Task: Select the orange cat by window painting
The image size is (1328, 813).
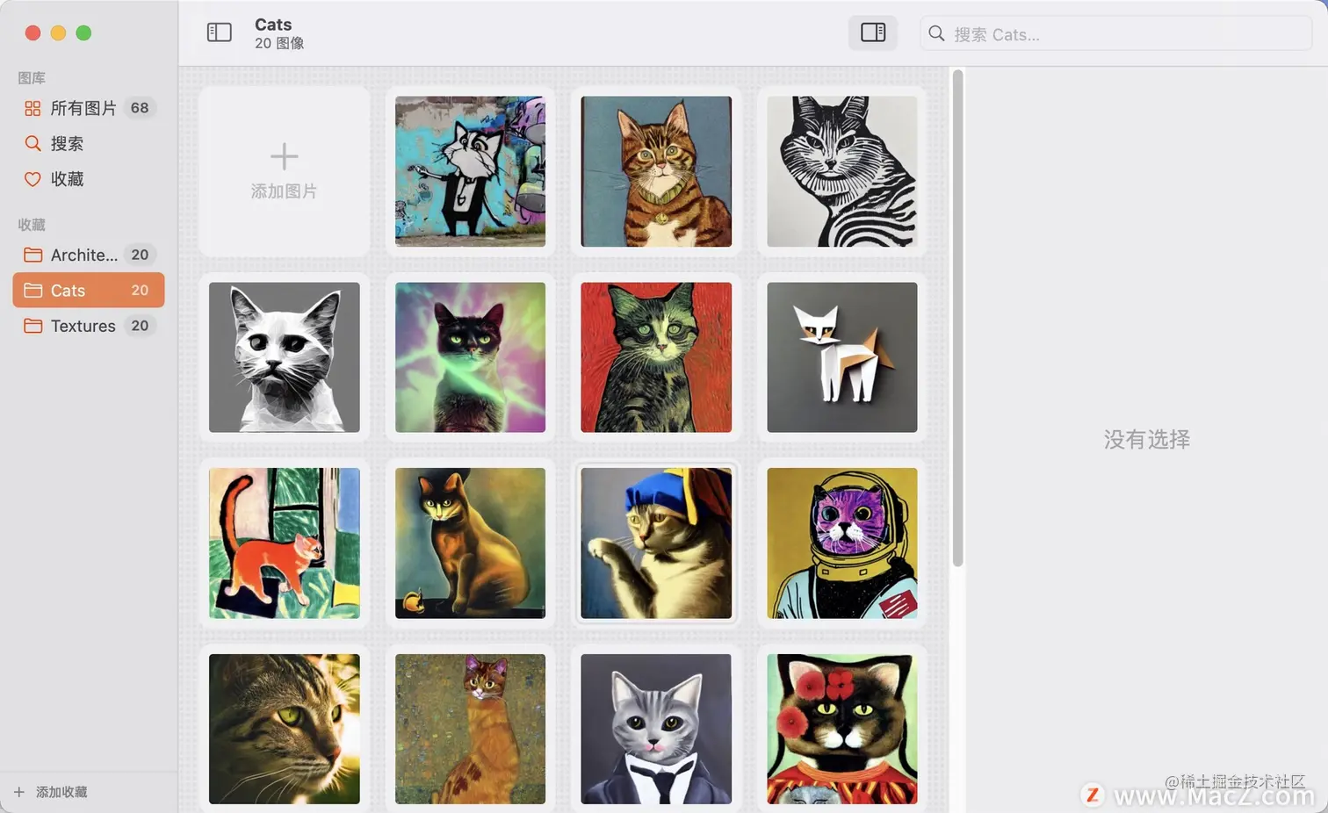Action: pos(284,543)
